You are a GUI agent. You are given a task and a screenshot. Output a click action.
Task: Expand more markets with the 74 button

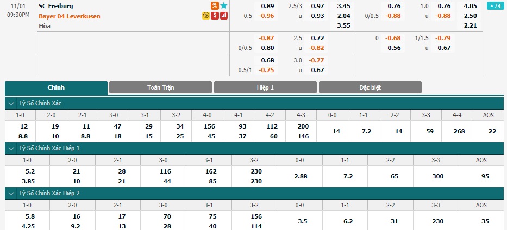point(496,6)
